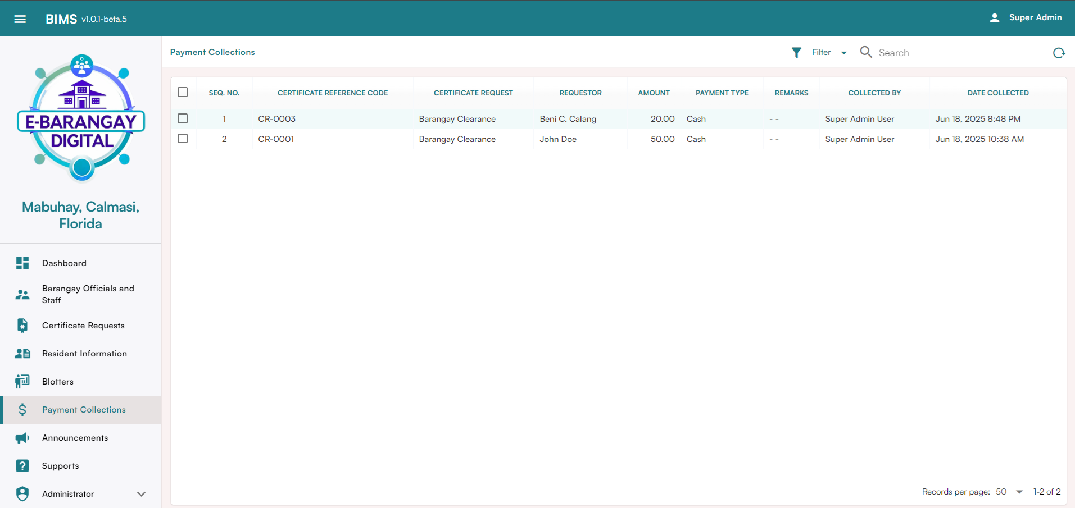Check the box for row CR-0003

183,118
